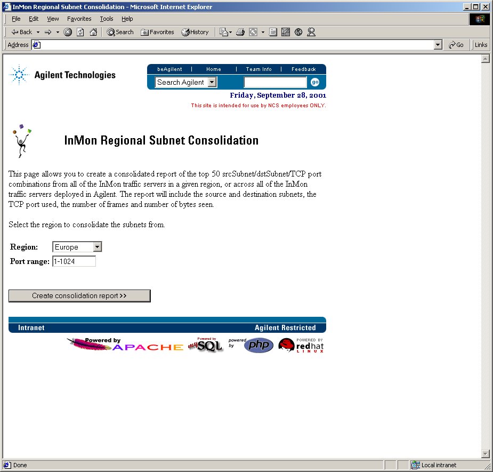493x472 pixels.
Task: Click the Search toolbar button
Action: 120,32
